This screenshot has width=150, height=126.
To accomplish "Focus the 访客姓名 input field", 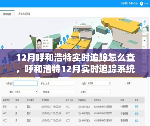I will pyautogui.click(x=26, y=83).
